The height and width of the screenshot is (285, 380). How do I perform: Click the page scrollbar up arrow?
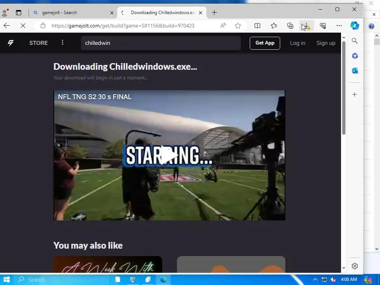(344, 37)
